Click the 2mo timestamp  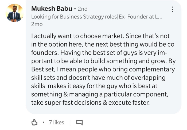click(37, 24)
